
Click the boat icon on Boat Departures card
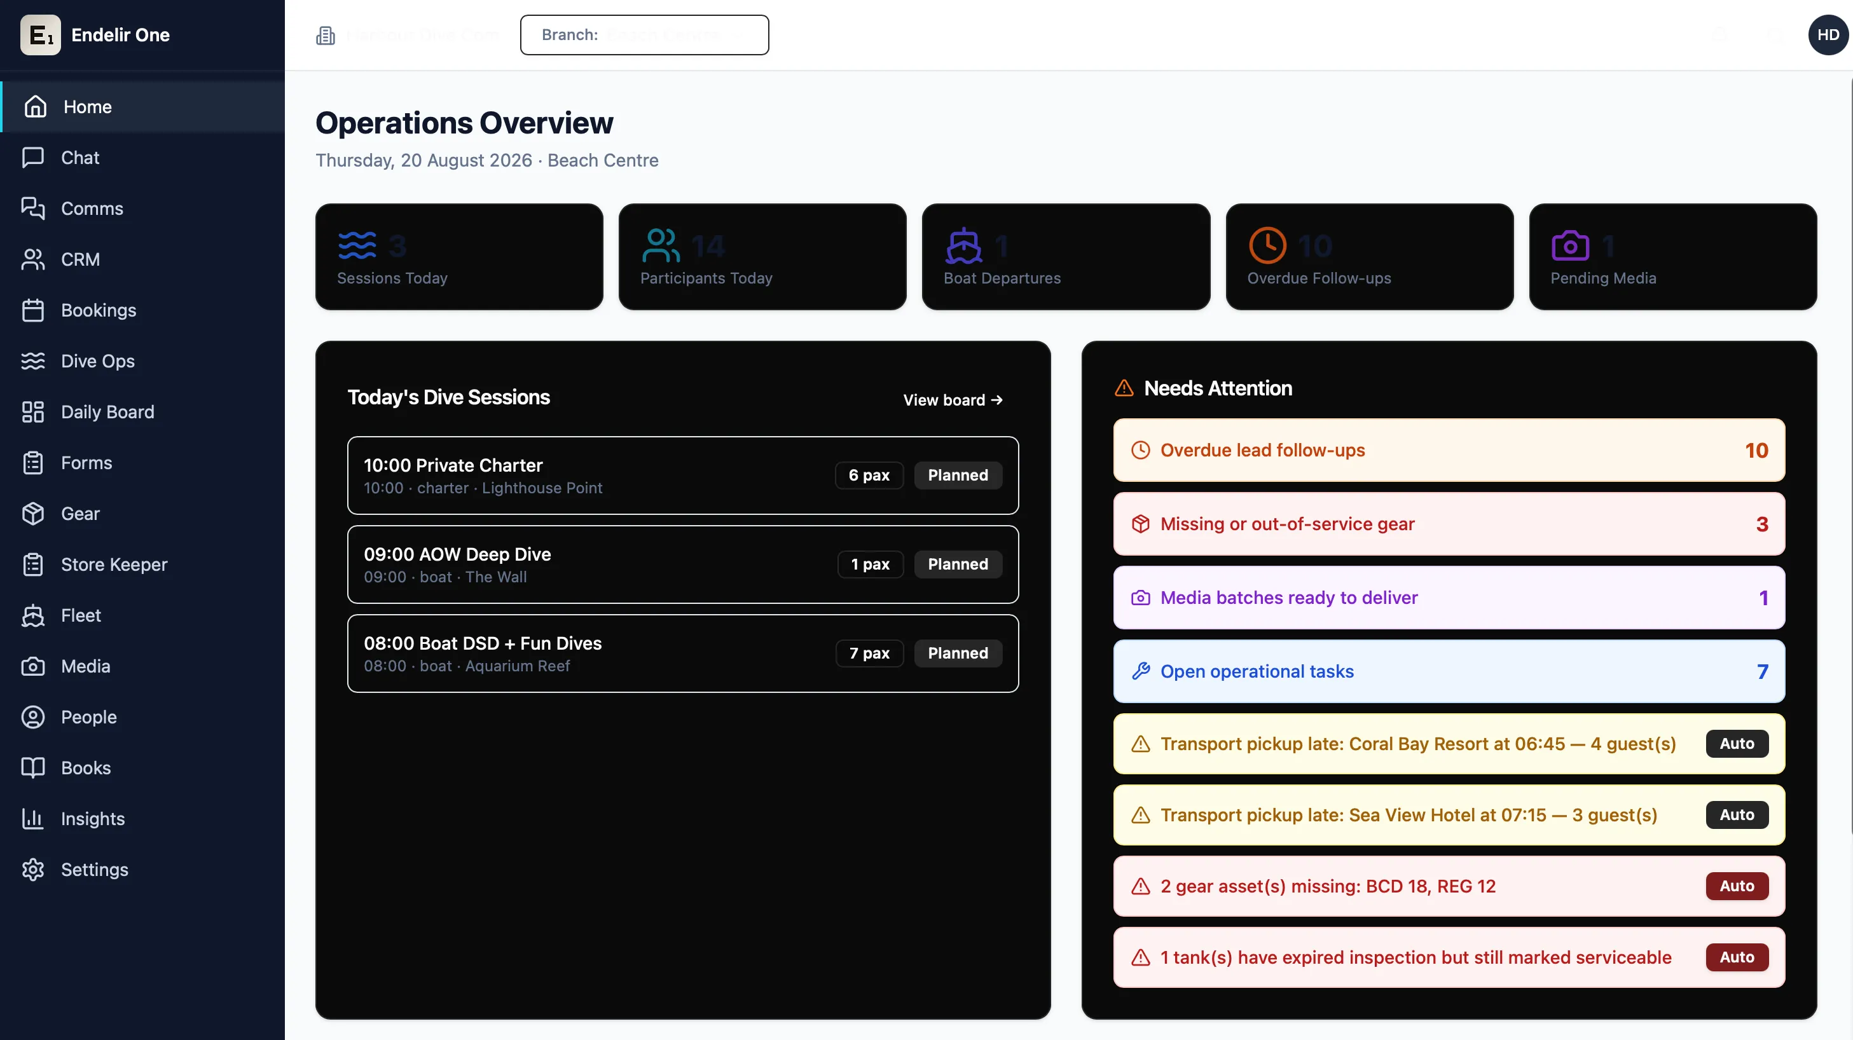tap(963, 245)
